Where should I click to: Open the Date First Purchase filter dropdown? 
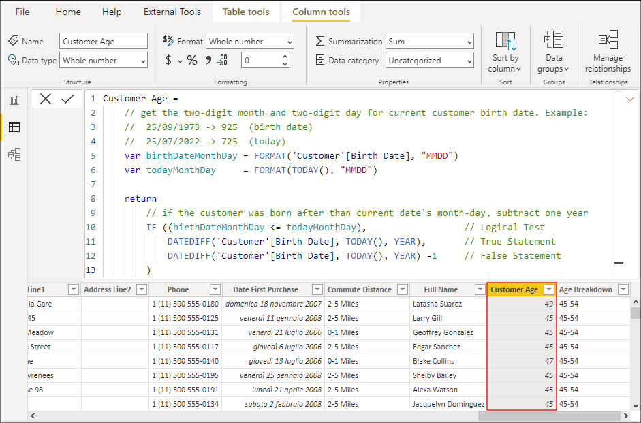(317, 289)
